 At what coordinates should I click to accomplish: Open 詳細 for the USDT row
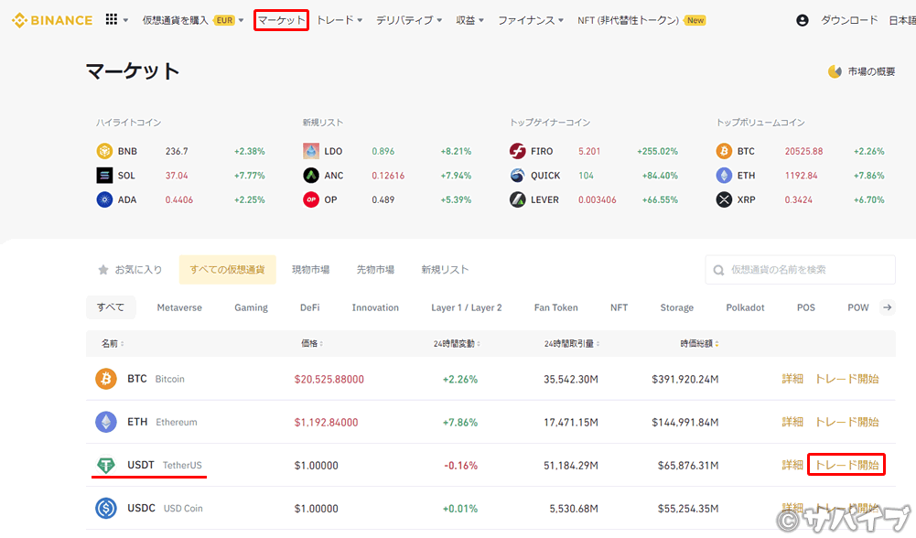[x=792, y=465]
